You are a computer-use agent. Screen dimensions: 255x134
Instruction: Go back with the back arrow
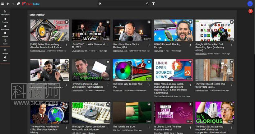coord(8,4)
